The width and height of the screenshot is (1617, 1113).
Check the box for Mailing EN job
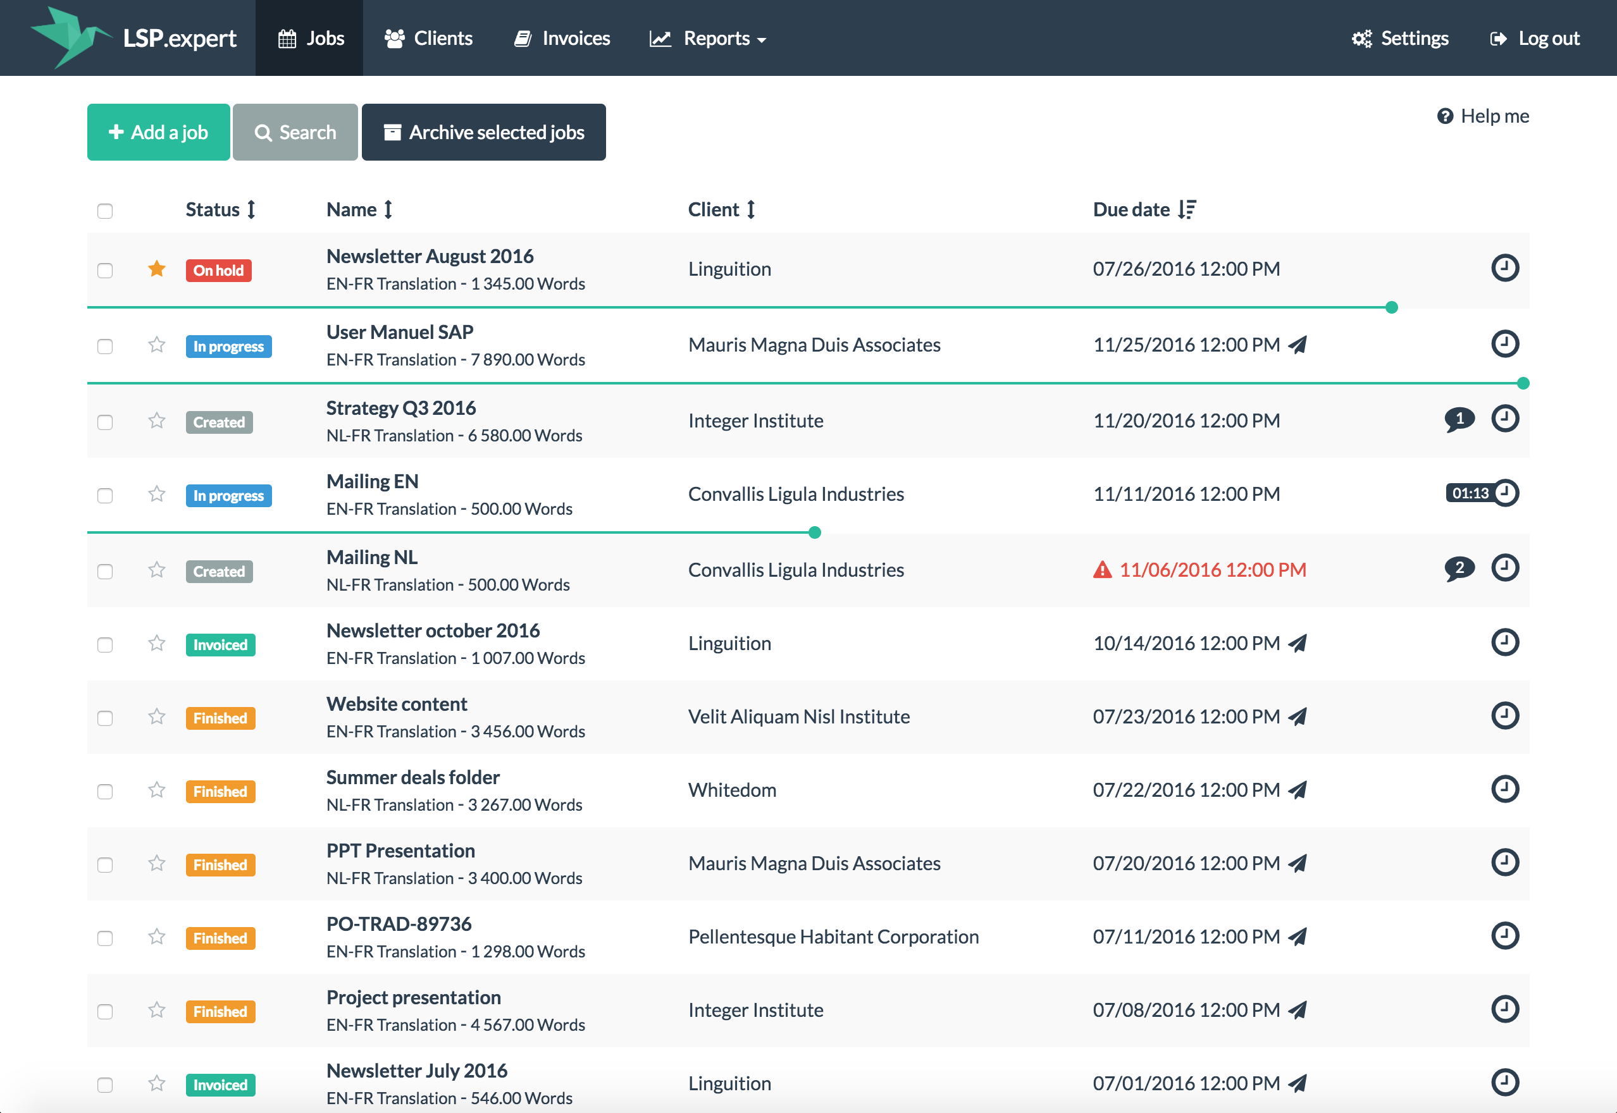[106, 495]
